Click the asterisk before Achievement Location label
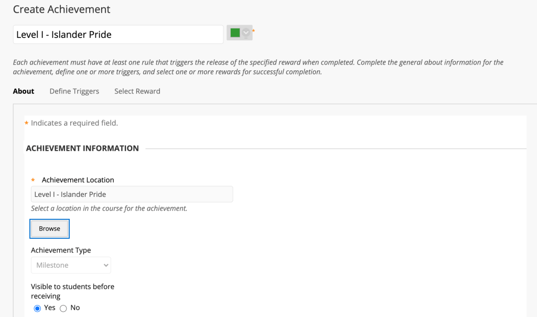Image resolution: width=537 pixels, height=317 pixels. point(33,181)
